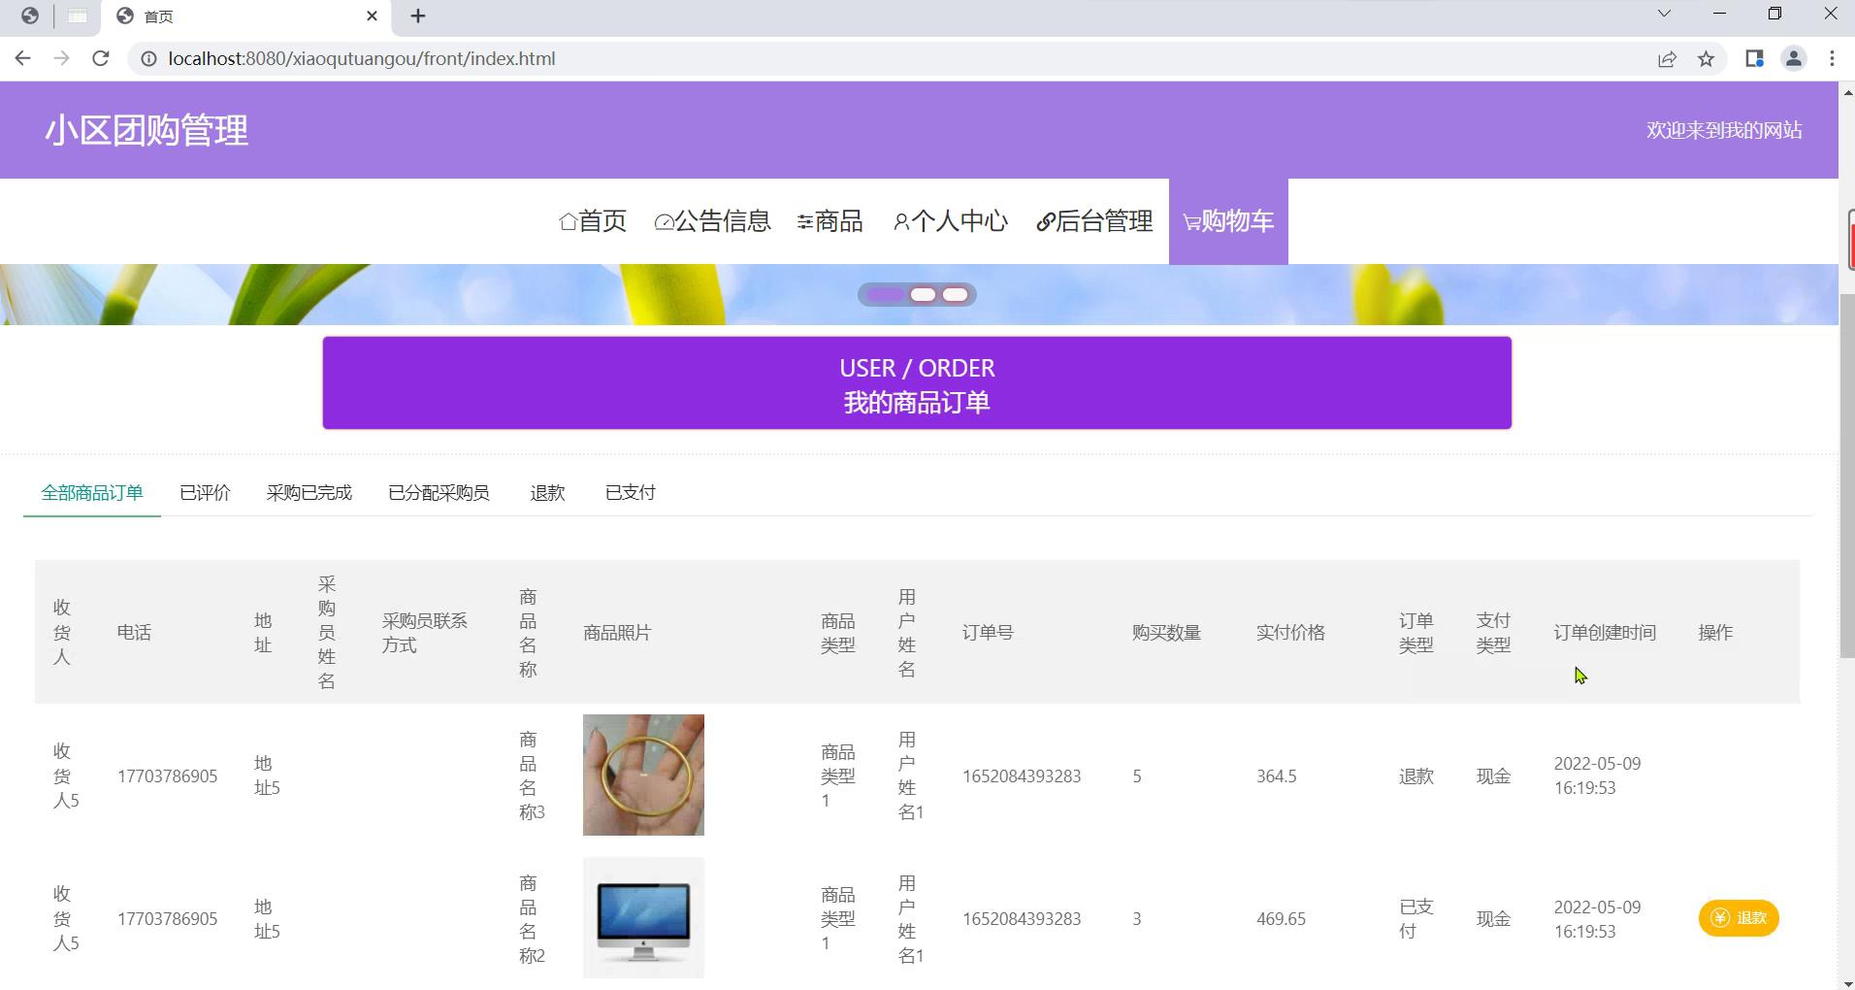Open the 购物车 navigation item
1855x990 pixels.
pyautogui.click(x=1227, y=221)
